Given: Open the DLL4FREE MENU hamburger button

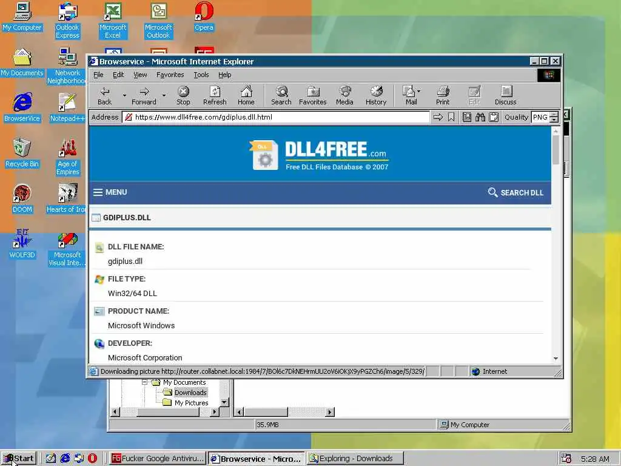Looking at the screenshot, I should coord(110,192).
